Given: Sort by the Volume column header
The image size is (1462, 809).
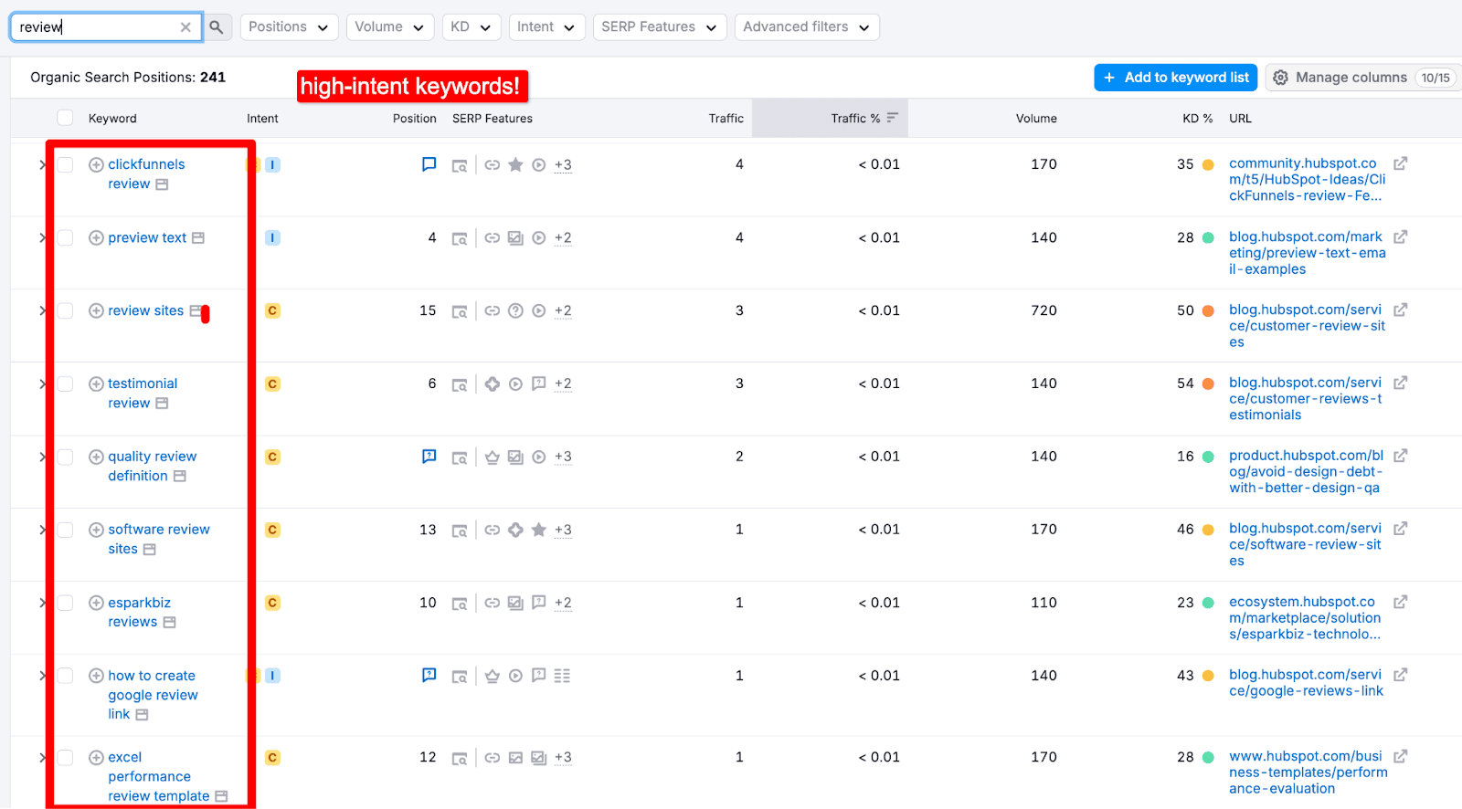Looking at the screenshot, I should 1036,119.
